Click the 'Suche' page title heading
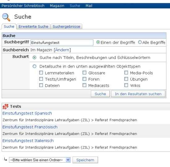 (x=23, y=17)
